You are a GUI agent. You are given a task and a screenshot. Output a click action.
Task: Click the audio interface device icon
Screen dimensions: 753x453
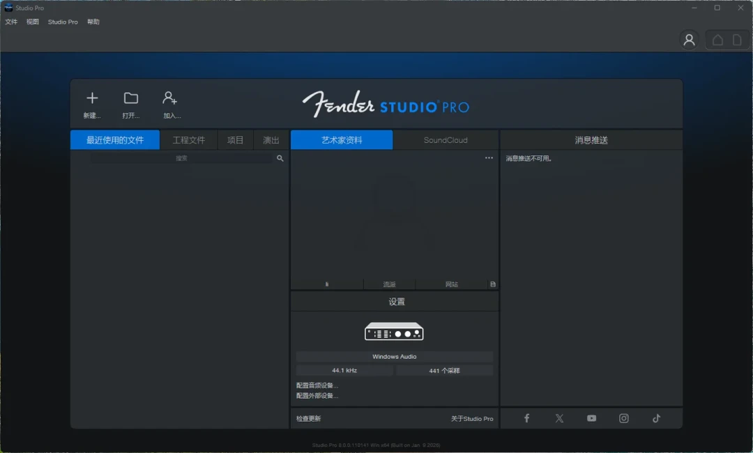pyautogui.click(x=394, y=331)
